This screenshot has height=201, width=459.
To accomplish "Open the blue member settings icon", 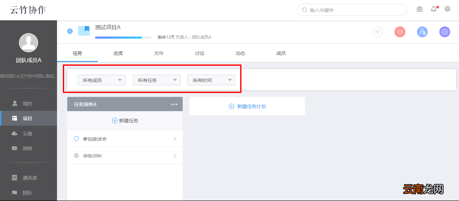I will click(x=423, y=31).
